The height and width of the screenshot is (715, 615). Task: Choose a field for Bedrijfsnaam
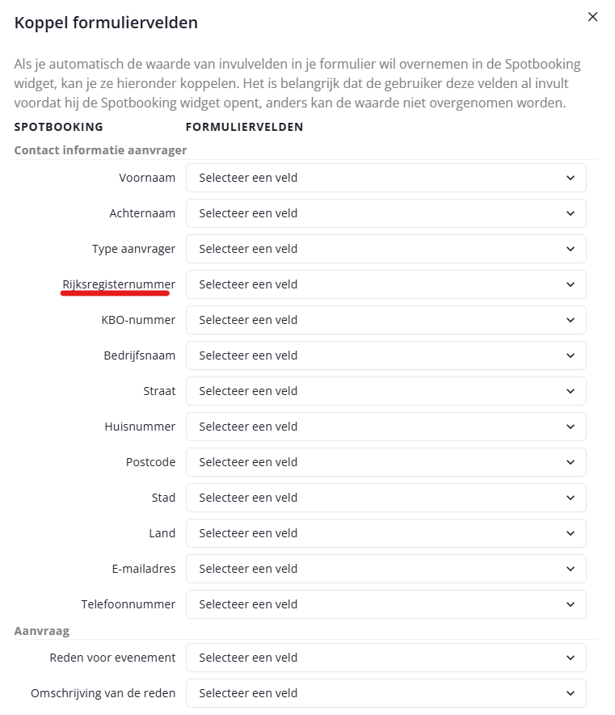point(385,355)
